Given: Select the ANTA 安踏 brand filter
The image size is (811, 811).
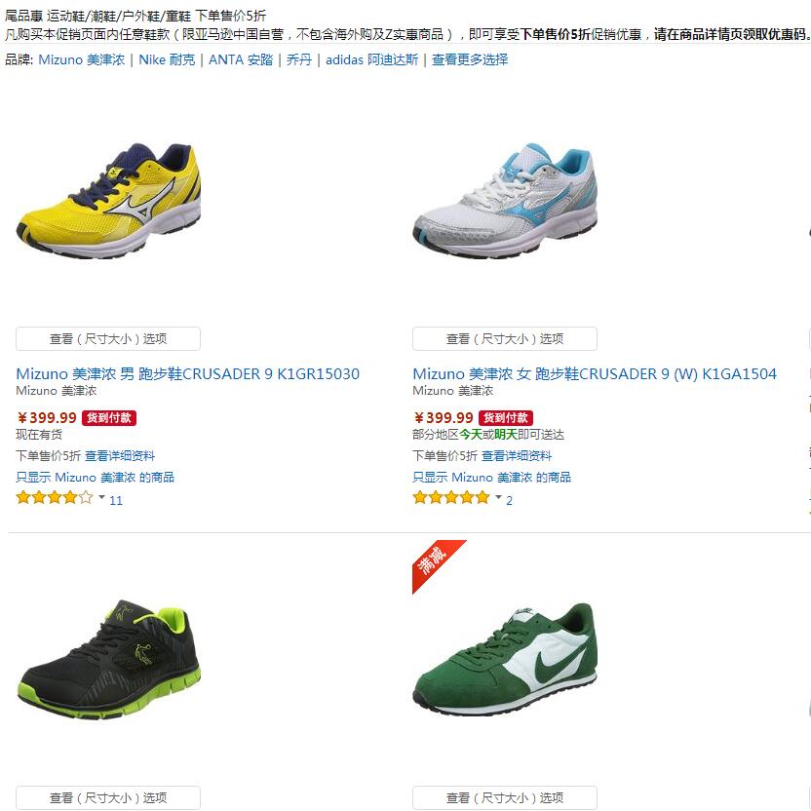Looking at the screenshot, I should [241, 59].
